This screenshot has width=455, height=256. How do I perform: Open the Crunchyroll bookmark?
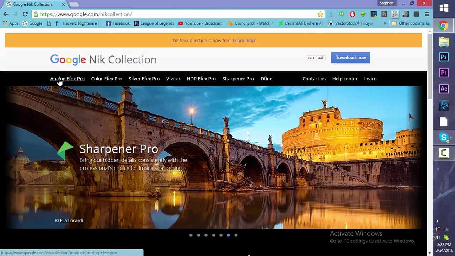coord(251,23)
